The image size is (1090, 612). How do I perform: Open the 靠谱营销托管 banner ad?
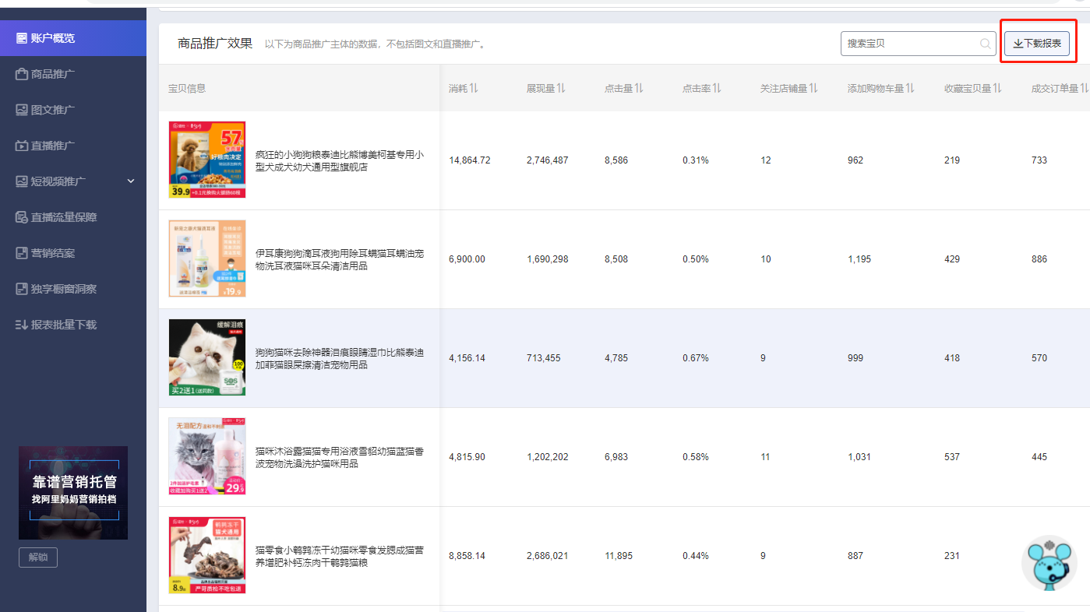point(73,493)
